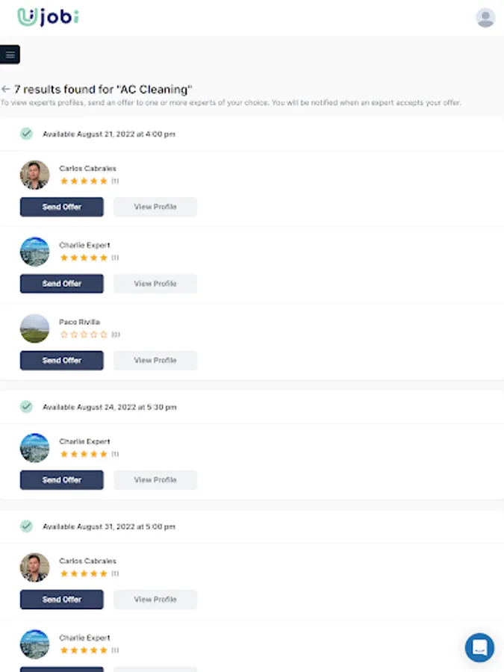This screenshot has width=504, height=672.
Task: Go back using the left arrow
Action: 6,89
